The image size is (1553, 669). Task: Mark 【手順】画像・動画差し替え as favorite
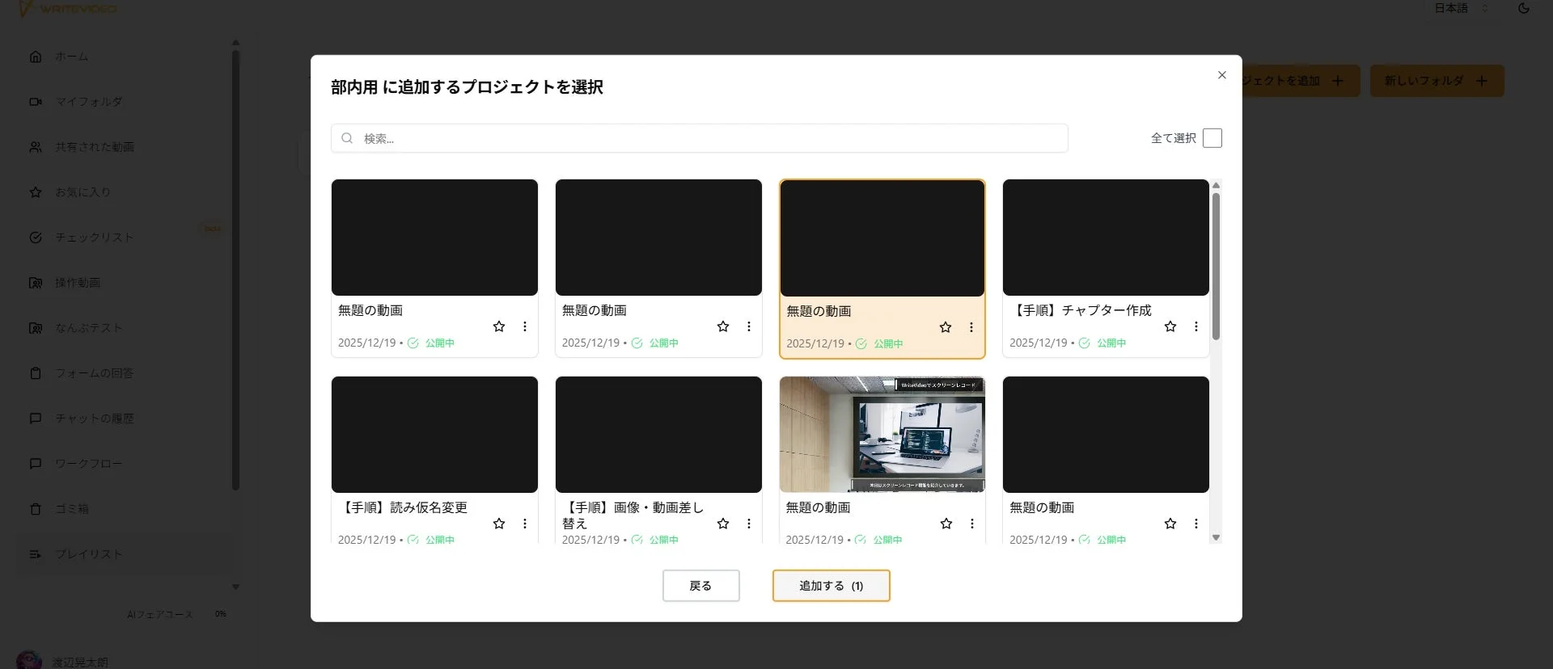click(x=723, y=524)
